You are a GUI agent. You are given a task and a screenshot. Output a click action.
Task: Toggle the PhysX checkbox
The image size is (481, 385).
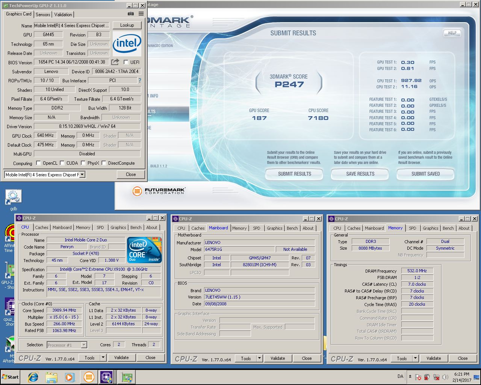pos(83,163)
